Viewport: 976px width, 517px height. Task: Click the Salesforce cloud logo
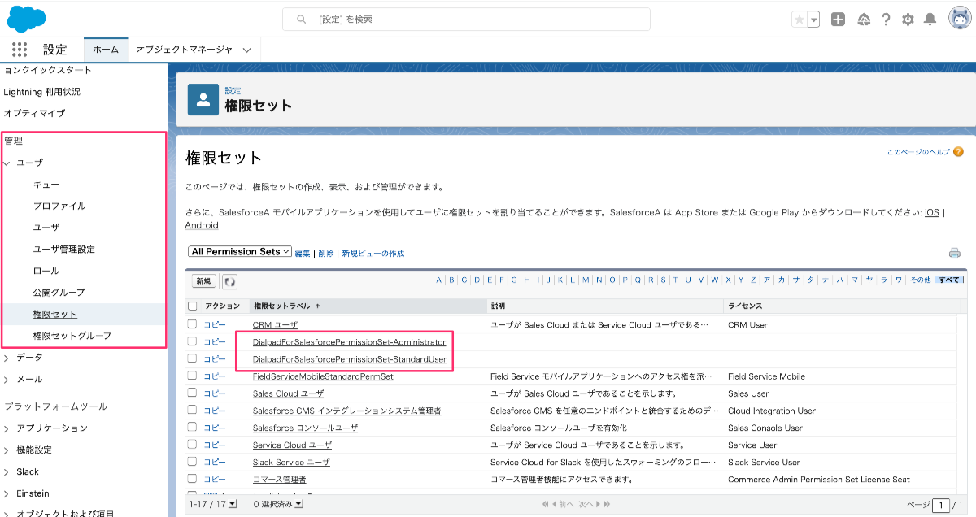click(x=26, y=18)
